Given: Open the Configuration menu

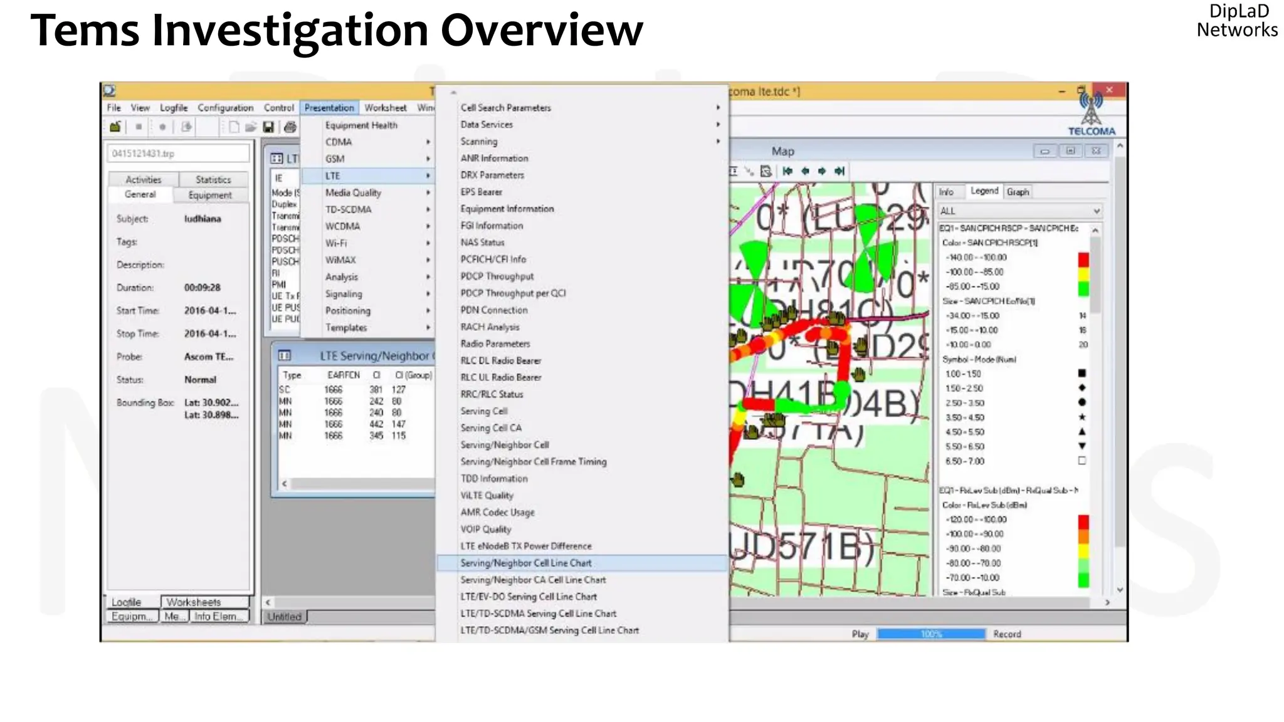Looking at the screenshot, I should pos(226,108).
